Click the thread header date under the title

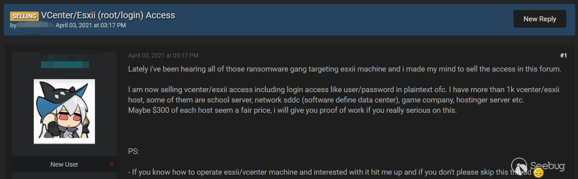[91, 25]
